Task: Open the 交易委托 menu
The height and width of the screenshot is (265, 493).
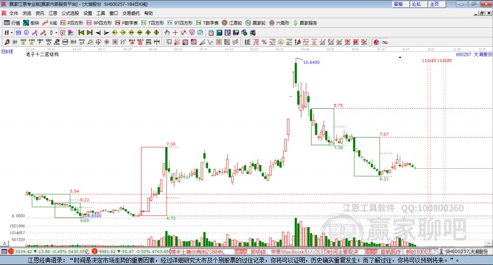Action: click(x=131, y=13)
